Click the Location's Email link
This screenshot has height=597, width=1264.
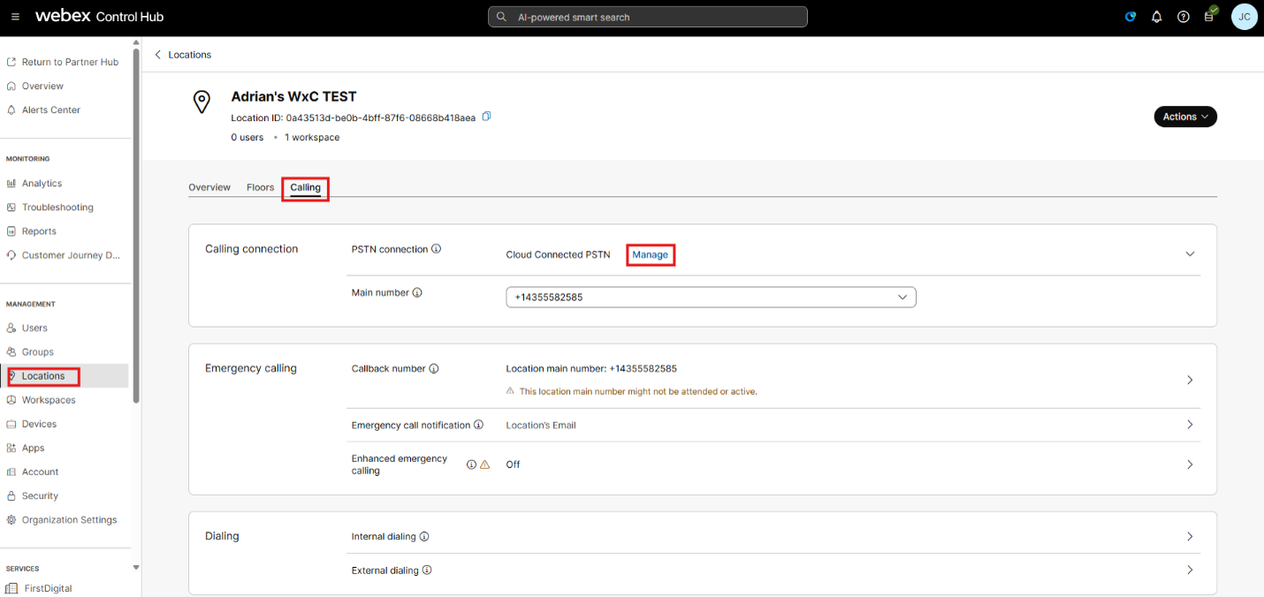[x=541, y=425]
